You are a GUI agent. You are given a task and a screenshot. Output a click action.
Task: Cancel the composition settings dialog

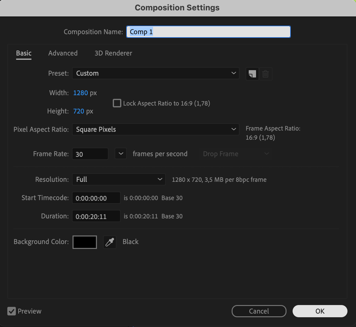[x=259, y=311]
